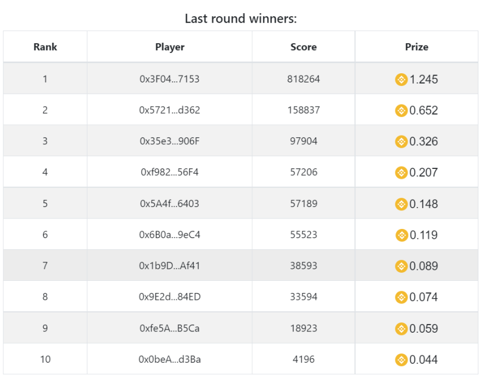Select the Rank column header

coord(45,47)
